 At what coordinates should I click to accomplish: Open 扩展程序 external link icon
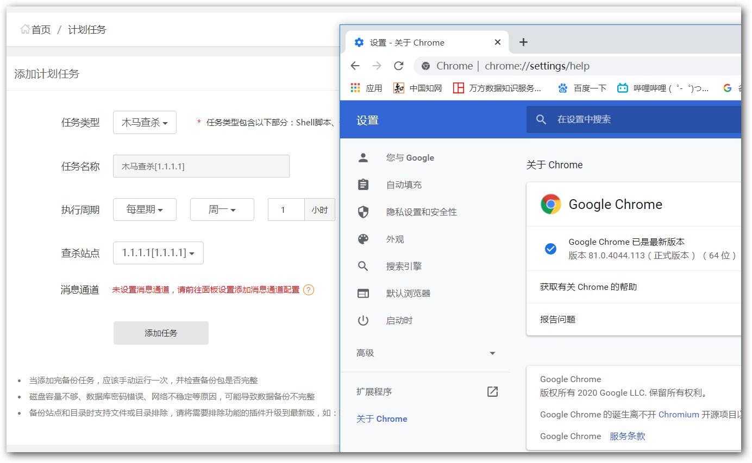pyautogui.click(x=492, y=392)
